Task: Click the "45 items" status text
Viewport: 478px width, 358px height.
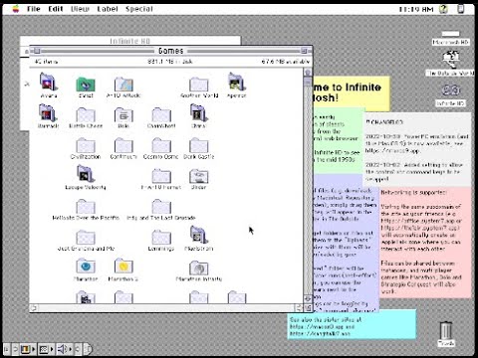Action: 46,62
